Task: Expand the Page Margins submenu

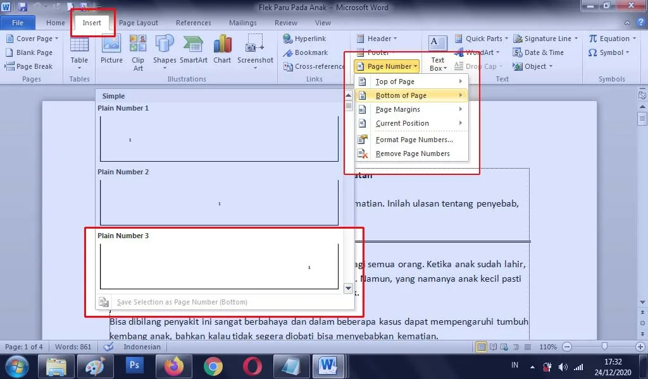Action: (411, 109)
